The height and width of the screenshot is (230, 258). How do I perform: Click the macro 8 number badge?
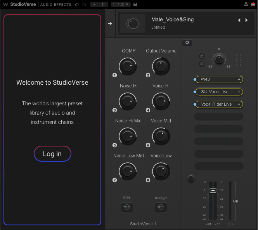click(148, 180)
